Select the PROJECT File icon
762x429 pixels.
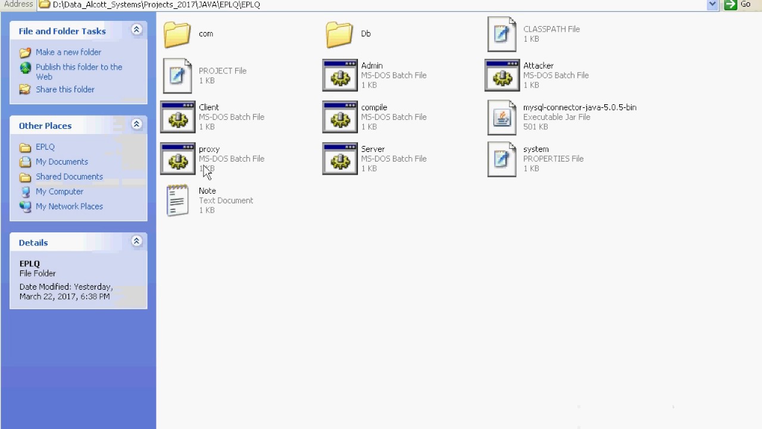point(177,76)
